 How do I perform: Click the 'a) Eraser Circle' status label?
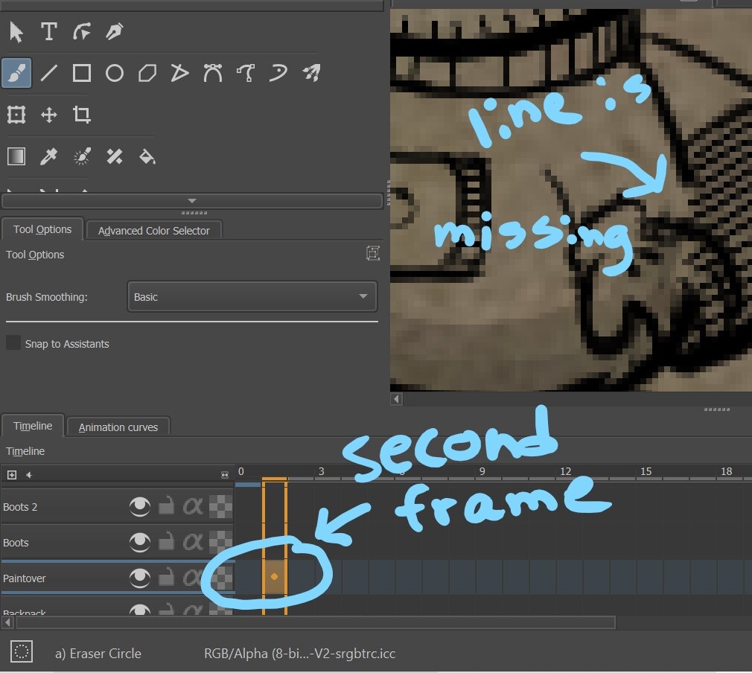(98, 654)
